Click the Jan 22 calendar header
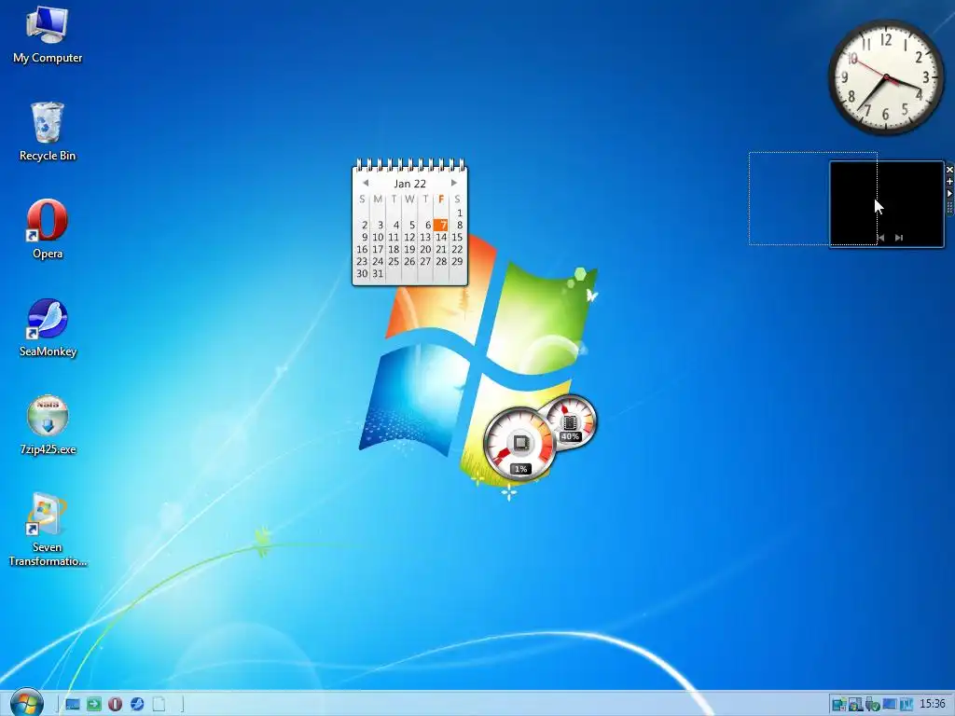The image size is (955, 716). pyautogui.click(x=410, y=184)
